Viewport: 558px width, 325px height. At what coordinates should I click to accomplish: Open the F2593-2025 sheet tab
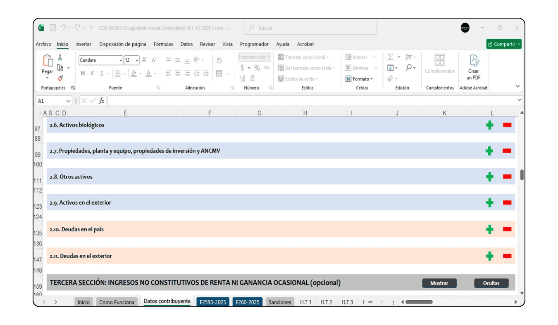click(x=212, y=301)
